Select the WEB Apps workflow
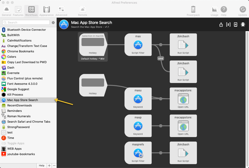Viewport: 249px width, 168px height. tap(28, 149)
